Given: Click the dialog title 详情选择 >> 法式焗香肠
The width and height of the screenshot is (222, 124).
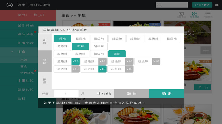Looking at the screenshot, I should 65,30.
